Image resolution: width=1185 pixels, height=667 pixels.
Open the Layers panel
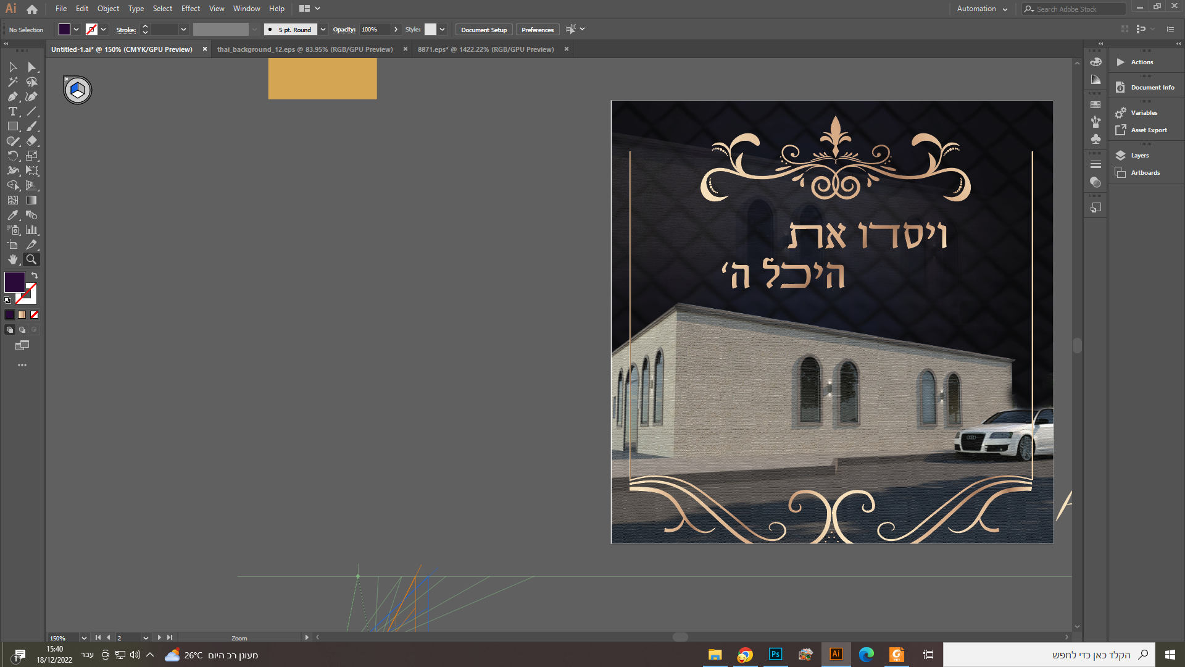tap(1139, 156)
